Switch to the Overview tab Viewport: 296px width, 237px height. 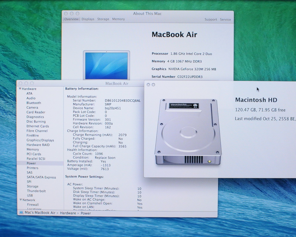point(71,19)
